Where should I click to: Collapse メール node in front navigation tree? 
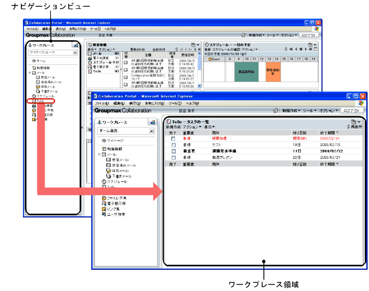coord(99,155)
